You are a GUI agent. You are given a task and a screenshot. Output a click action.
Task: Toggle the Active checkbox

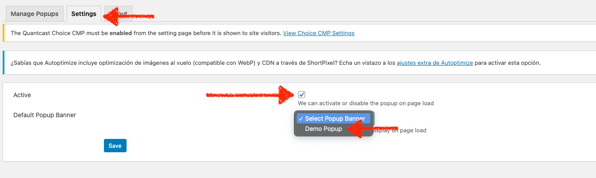[302, 95]
